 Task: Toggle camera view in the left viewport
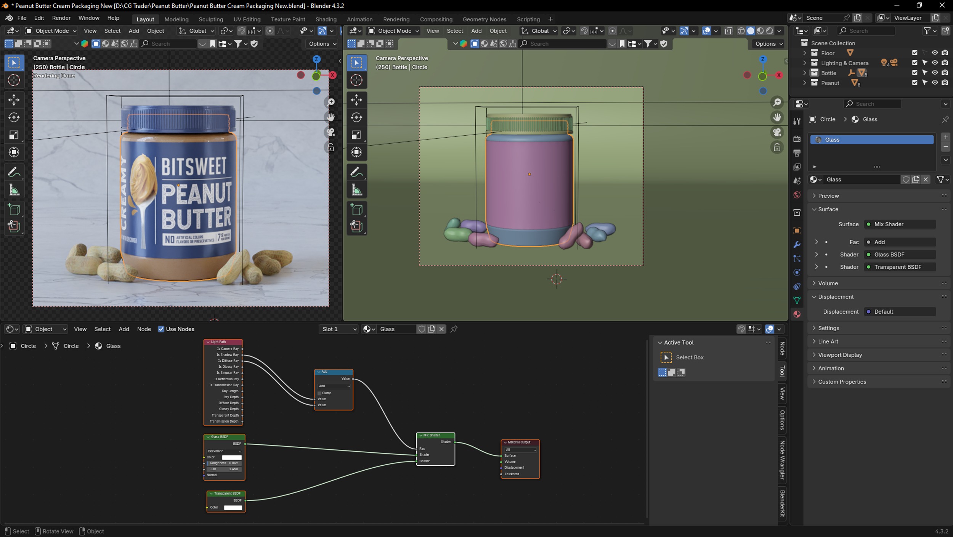coord(331,132)
